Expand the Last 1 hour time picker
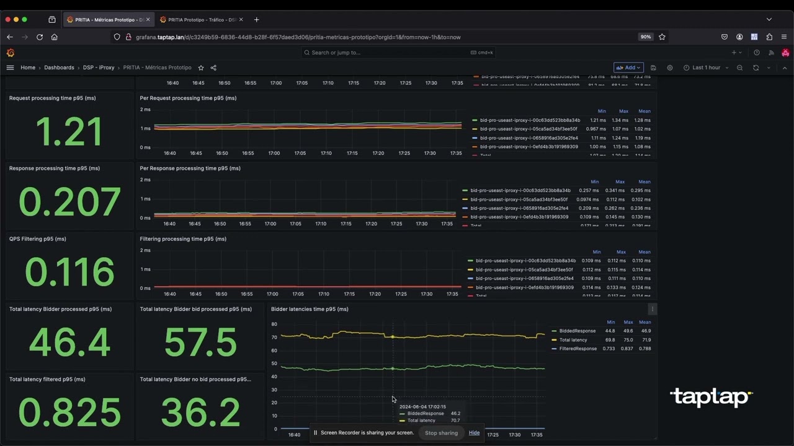This screenshot has width=794, height=446. (x=706, y=68)
